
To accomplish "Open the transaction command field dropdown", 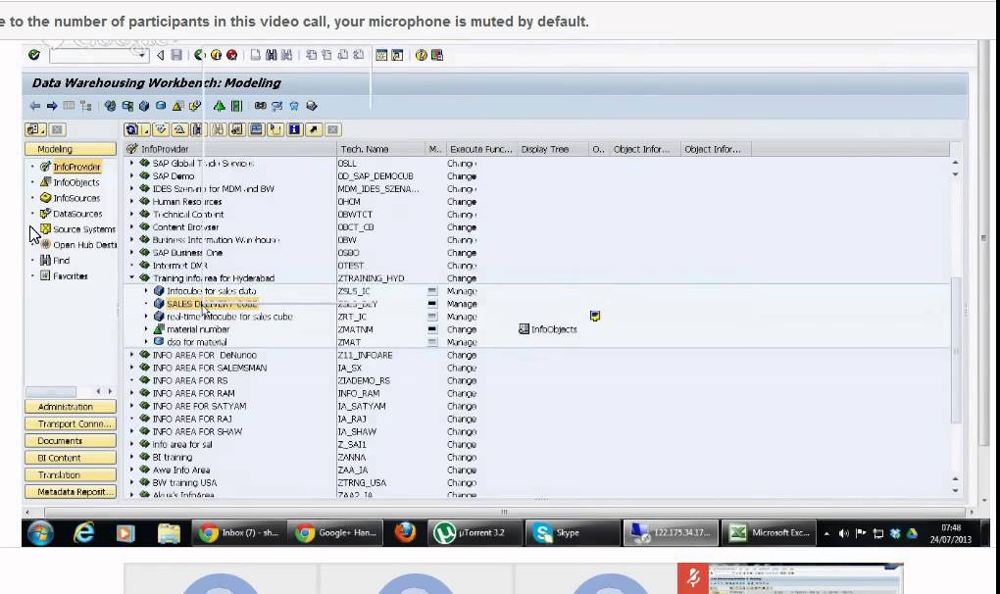I will 141,56.
